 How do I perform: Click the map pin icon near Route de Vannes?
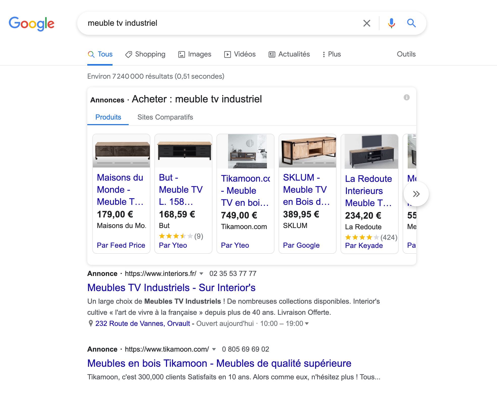pyautogui.click(x=91, y=323)
